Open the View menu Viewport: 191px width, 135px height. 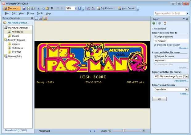[x=21, y=13]
